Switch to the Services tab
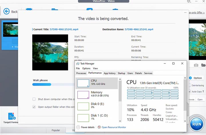Screen dimensions: 206x135 (148, 73)
